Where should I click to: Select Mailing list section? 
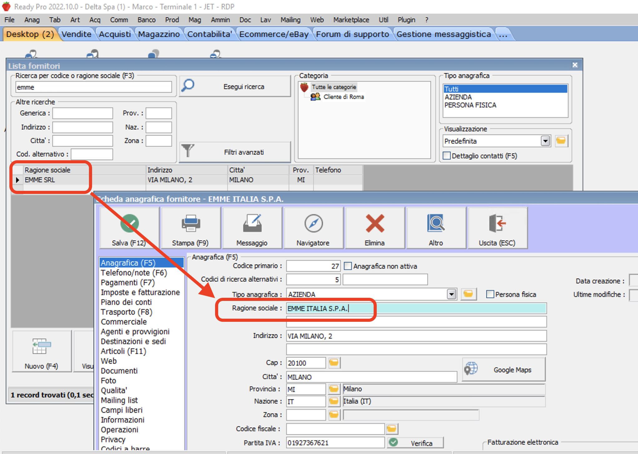[119, 400]
